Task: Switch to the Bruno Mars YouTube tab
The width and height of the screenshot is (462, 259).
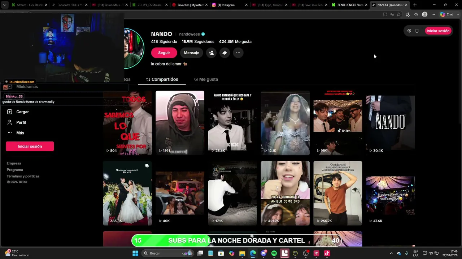Action: (x=109, y=5)
